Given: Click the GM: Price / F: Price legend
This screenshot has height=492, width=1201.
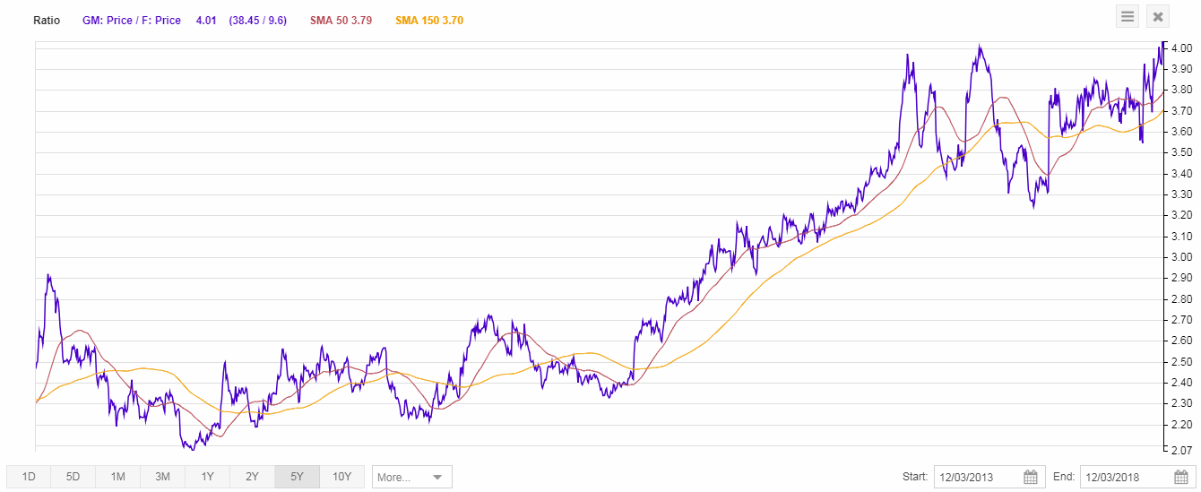Looking at the screenshot, I should point(133,20).
